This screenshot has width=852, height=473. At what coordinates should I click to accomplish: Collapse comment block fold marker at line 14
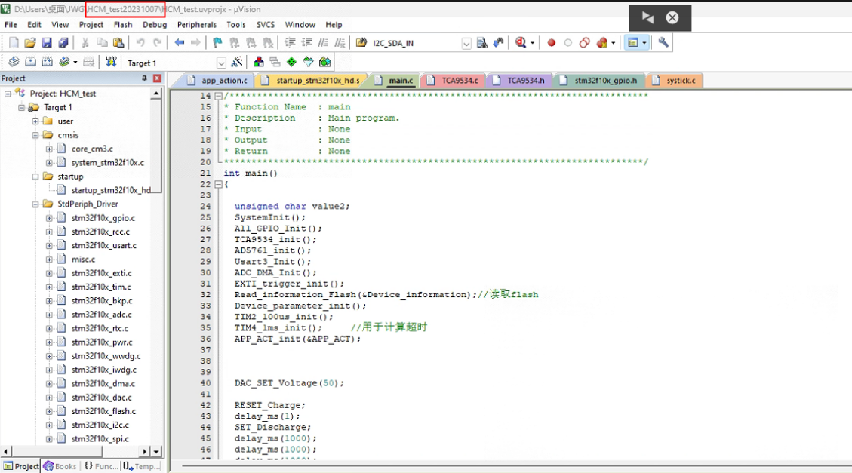click(x=218, y=97)
